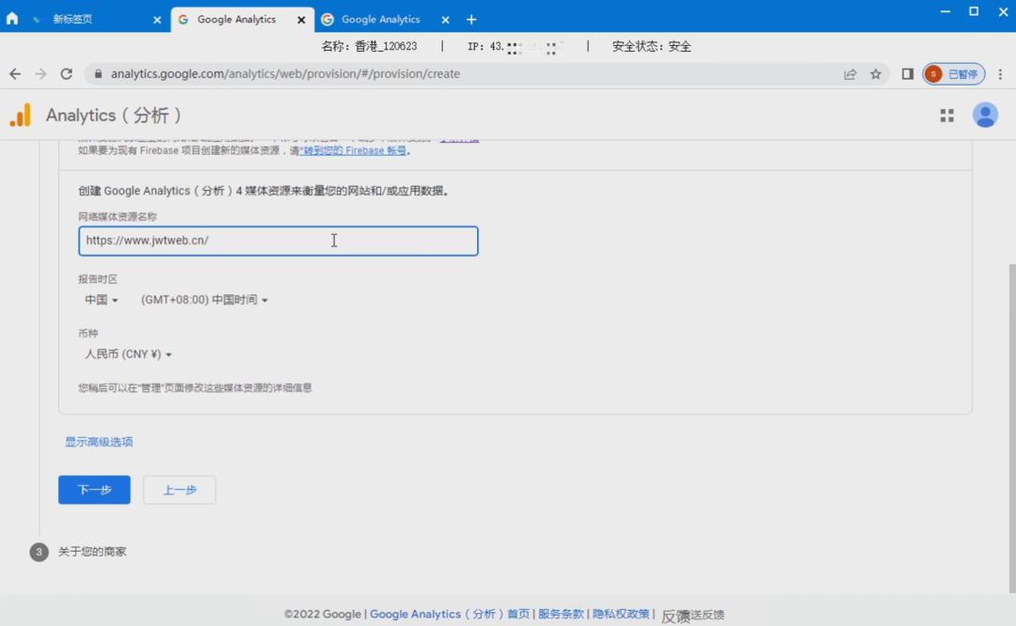Click the 网络媒体资源名称 input field
The height and width of the screenshot is (626, 1016).
point(278,241)
